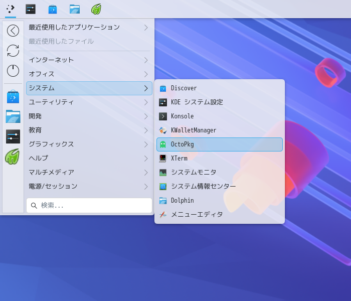Open the グラフィックス menu category

coord(89,144)
